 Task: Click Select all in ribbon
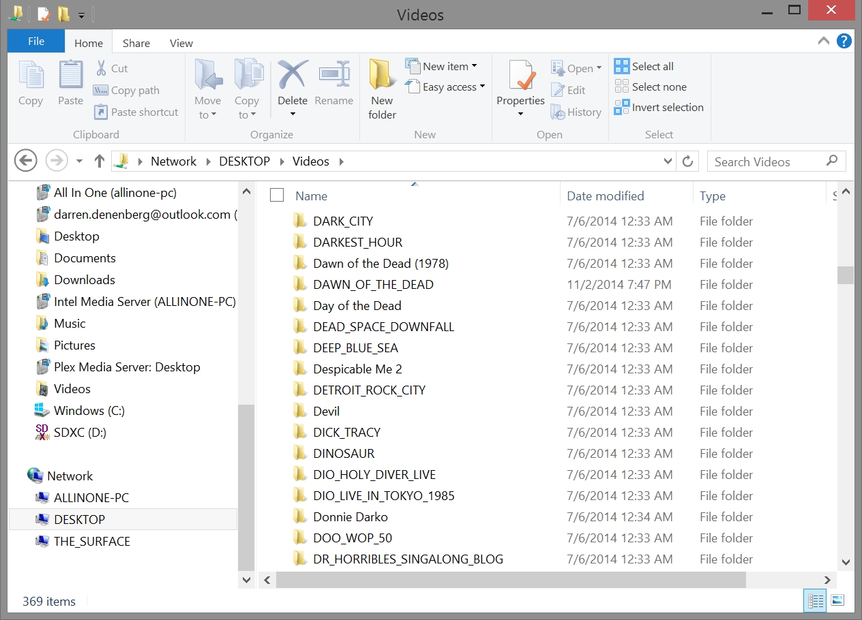click(x=644, y=66)
